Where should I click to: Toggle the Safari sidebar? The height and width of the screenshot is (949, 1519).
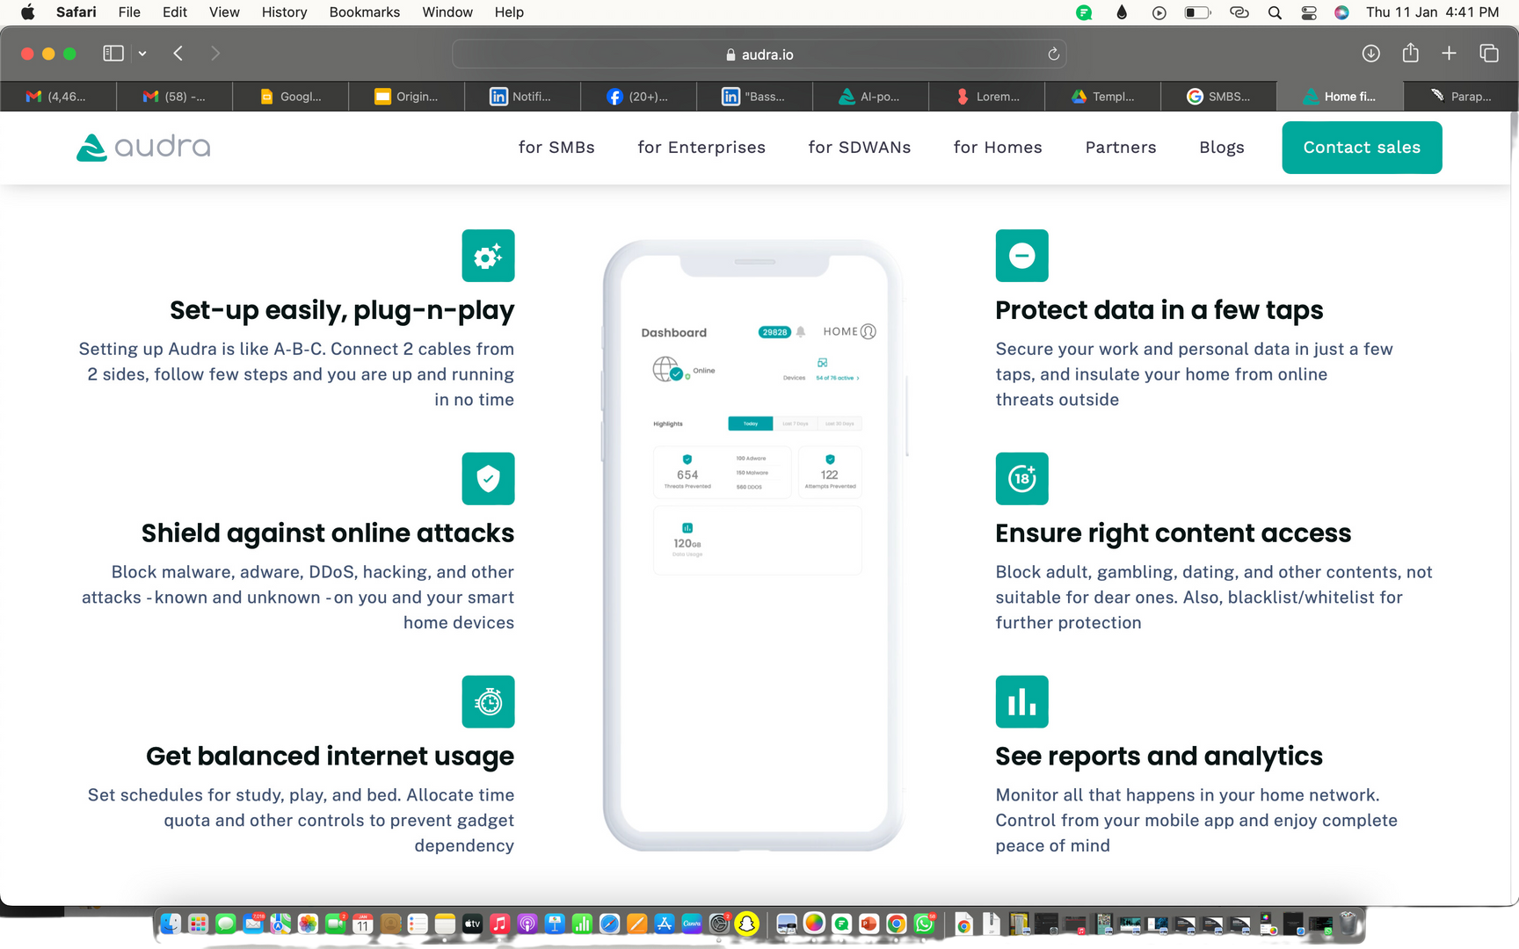click(x=113, y=54)
